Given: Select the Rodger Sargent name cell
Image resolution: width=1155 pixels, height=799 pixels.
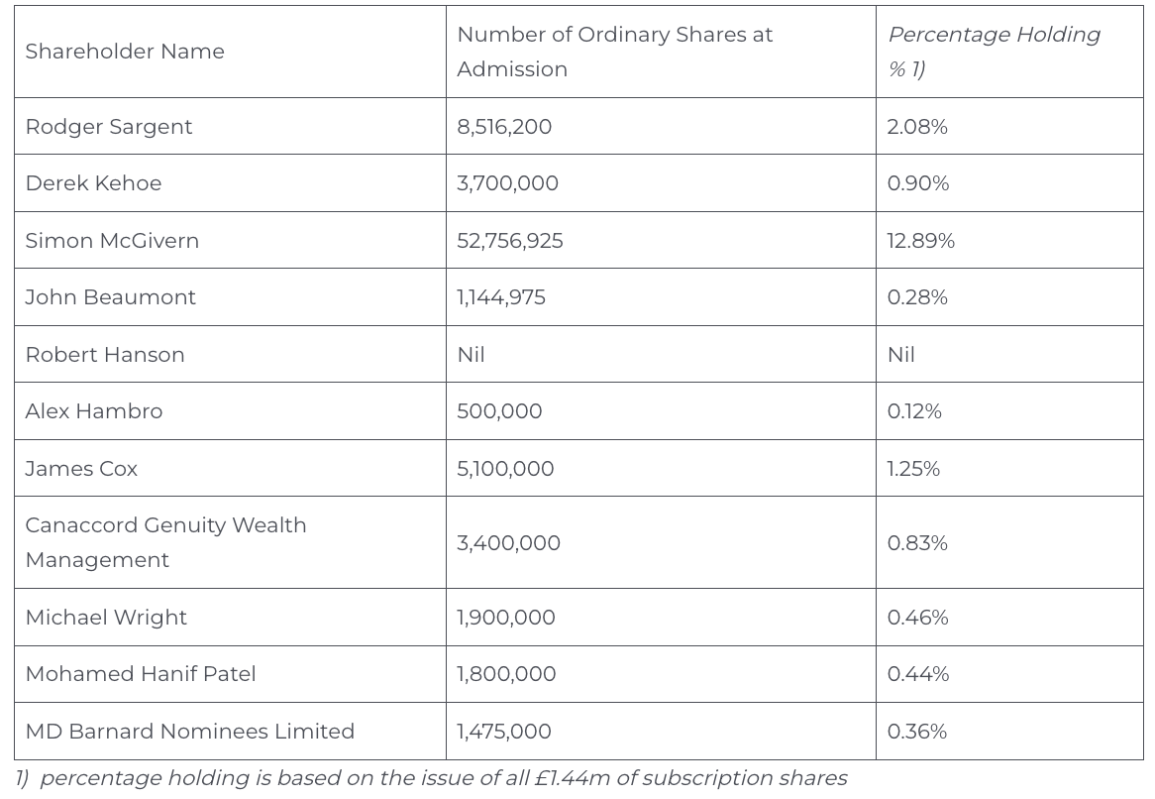Looking at the screenshot, I should click(x=109, y=127).
